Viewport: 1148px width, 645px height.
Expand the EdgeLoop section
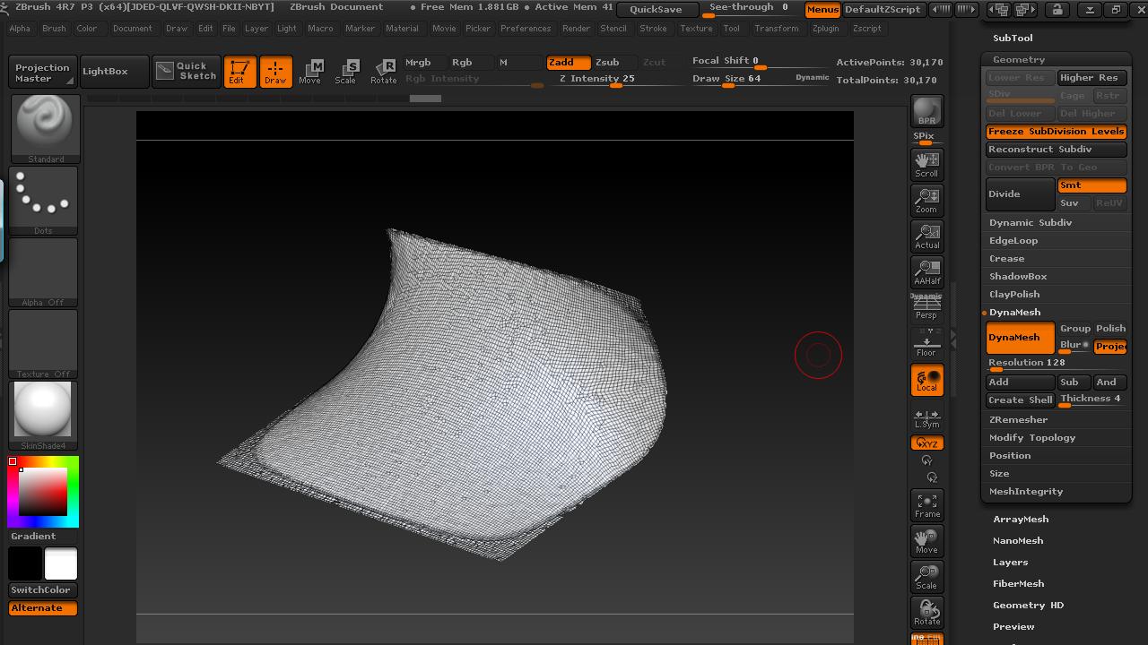(x=1013, y=240)
